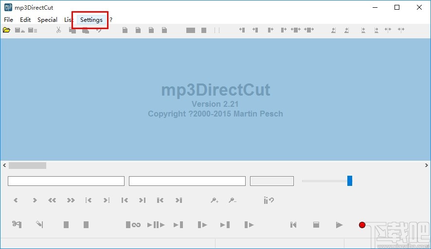The image size is (431, 249).
Task: Click the scrollbar right arrow
Action: [x=426, y=166]
